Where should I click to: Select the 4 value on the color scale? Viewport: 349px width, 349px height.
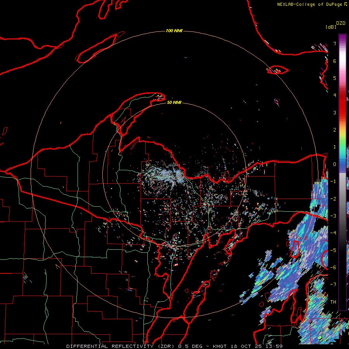[335, 95]
